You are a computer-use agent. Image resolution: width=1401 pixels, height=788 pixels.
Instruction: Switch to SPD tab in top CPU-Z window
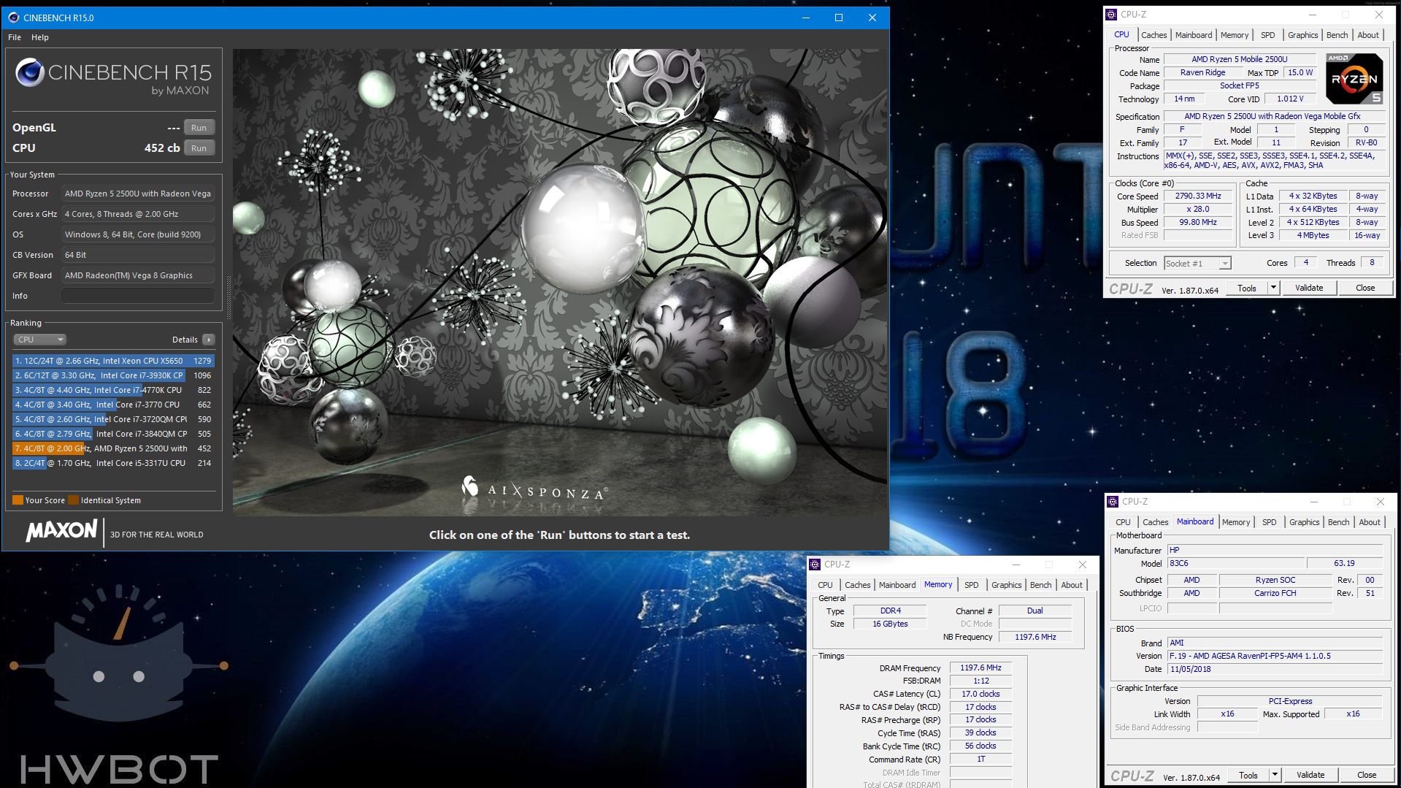point(1268,35)
